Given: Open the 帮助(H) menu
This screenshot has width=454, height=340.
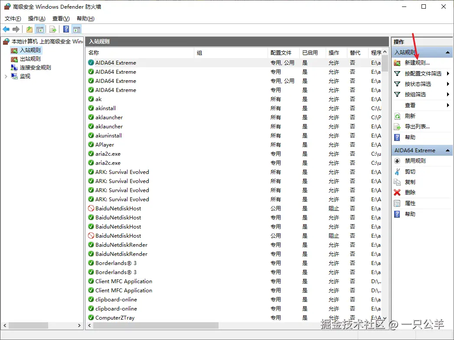Looking at the screenshot, I should click(x=85, y=19).
